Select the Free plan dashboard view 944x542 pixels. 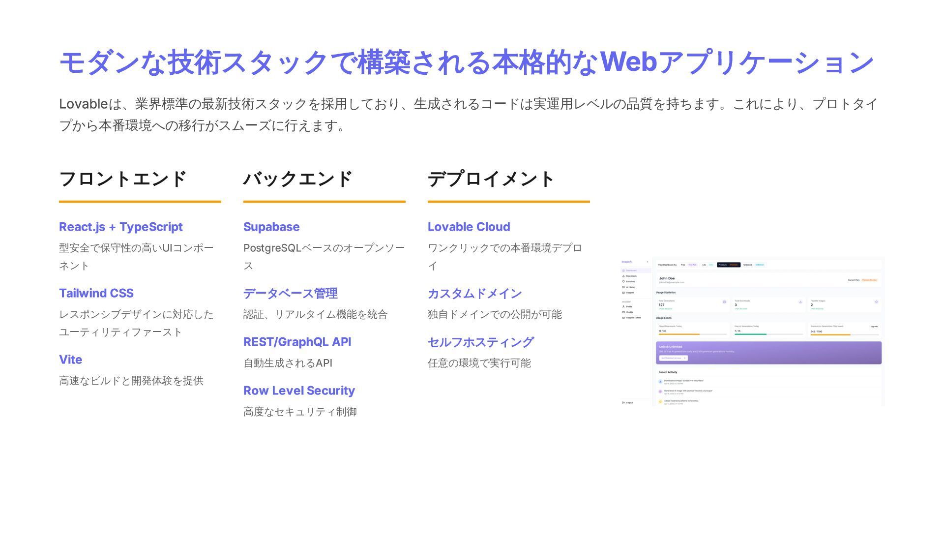(x=688, y=265)
